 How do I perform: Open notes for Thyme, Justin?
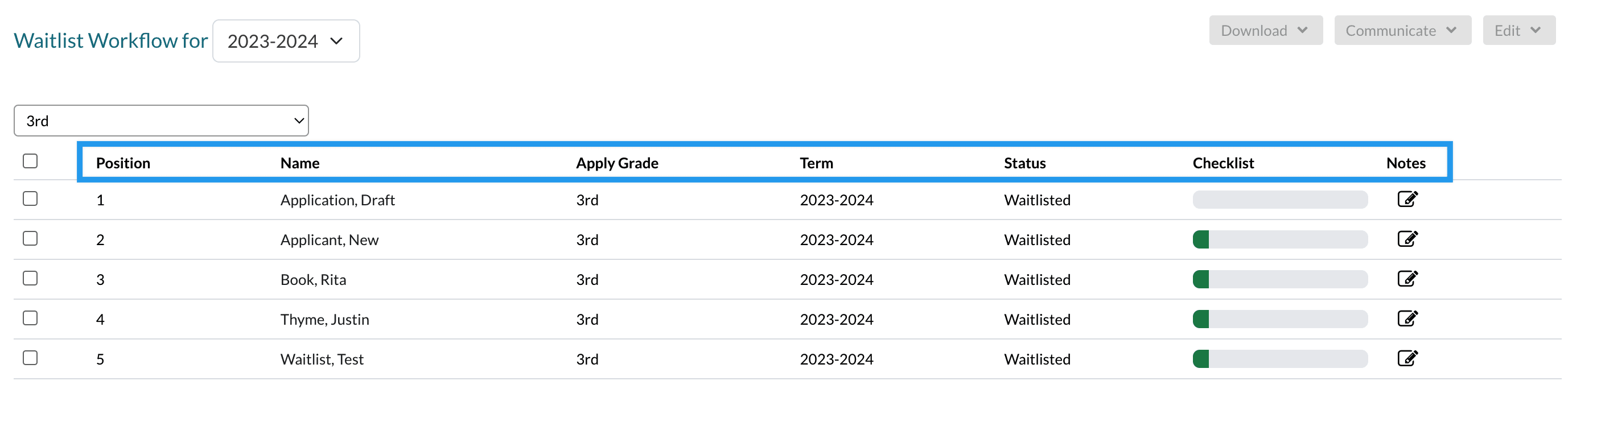pos(1407,319)
